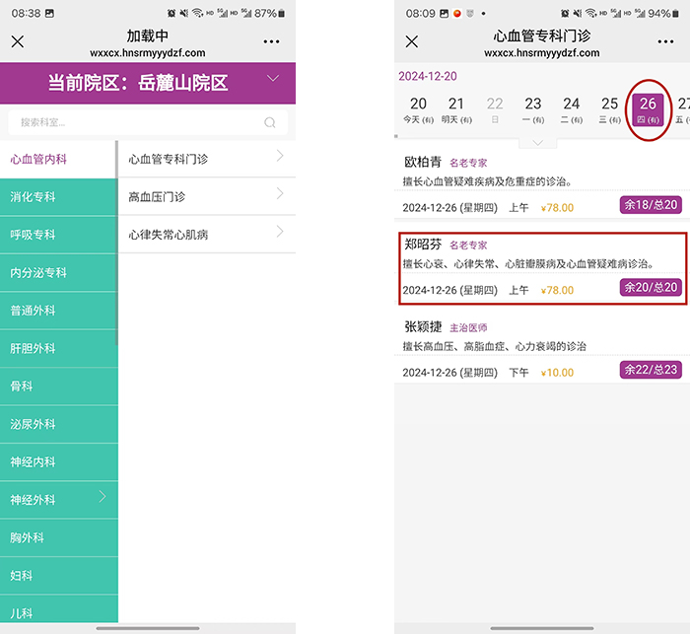Viewport: 690px width, 634px height.
Task: Select date 26 Thursday
Action: 648,108
